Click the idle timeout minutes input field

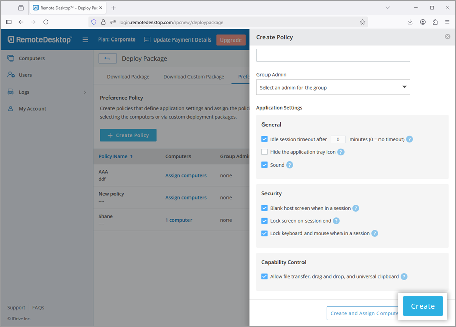(338, 139)
